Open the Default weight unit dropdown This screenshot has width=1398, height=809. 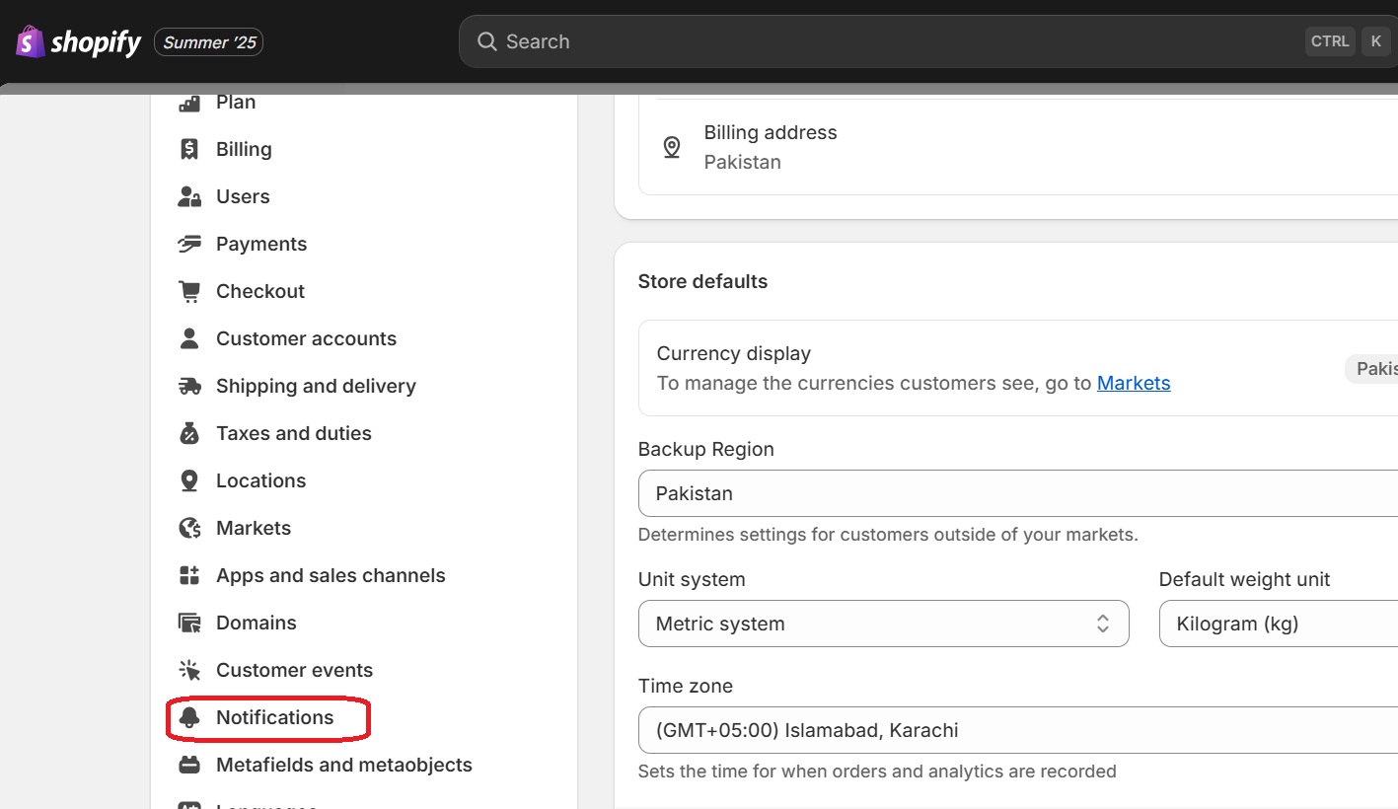1278,624
